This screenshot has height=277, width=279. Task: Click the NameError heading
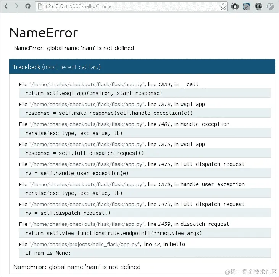(x=44, y=33)
